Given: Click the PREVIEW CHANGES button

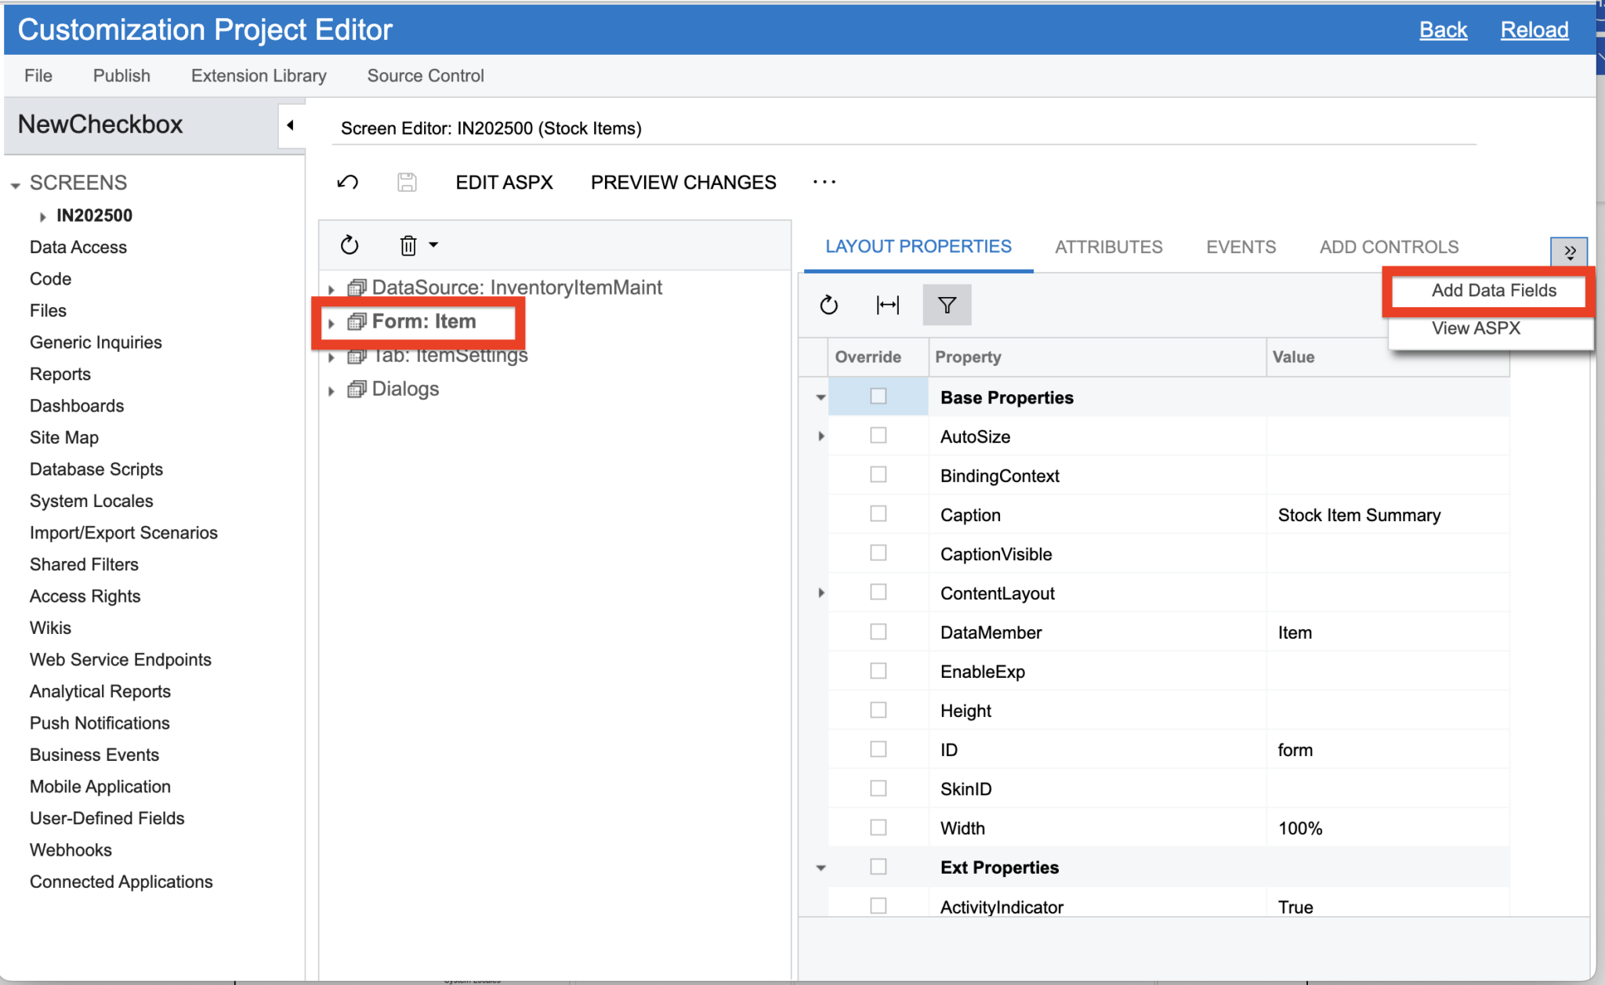Looking at the screenshot, I should 683,182.
